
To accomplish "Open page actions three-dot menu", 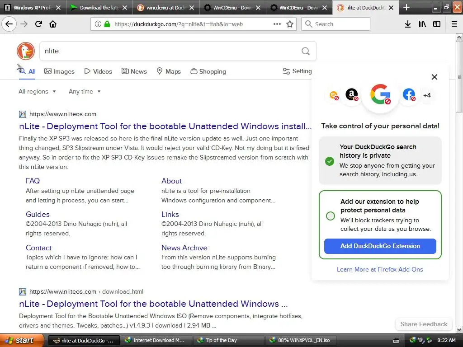I will click(x=277, y=24).
